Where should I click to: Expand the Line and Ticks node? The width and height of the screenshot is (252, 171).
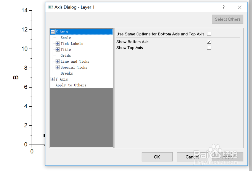click(x=57, y=61)
